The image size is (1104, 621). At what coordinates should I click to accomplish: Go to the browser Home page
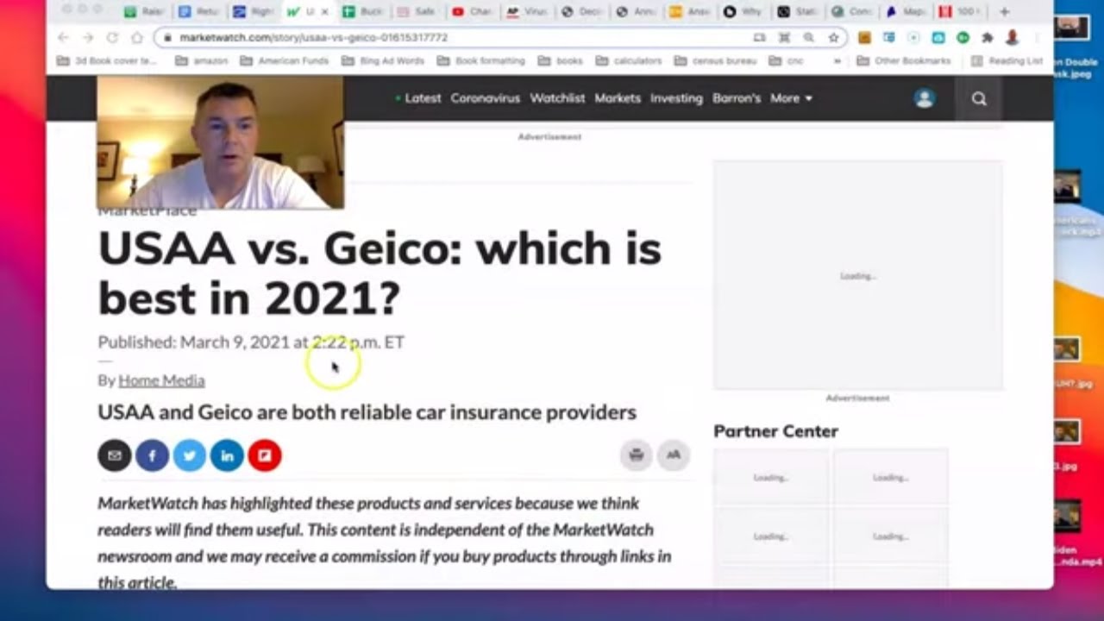click(136, 38)
